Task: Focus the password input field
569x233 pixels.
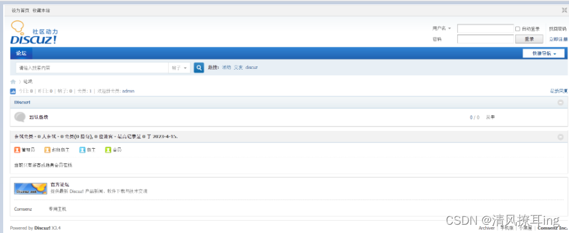Action: point(485,39)
